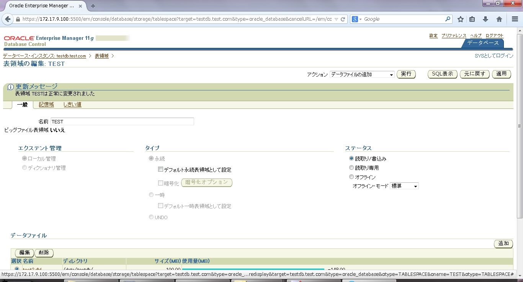Select the 一時 type radio button
This screenshot has width=523, height=282.
point(151,195)
